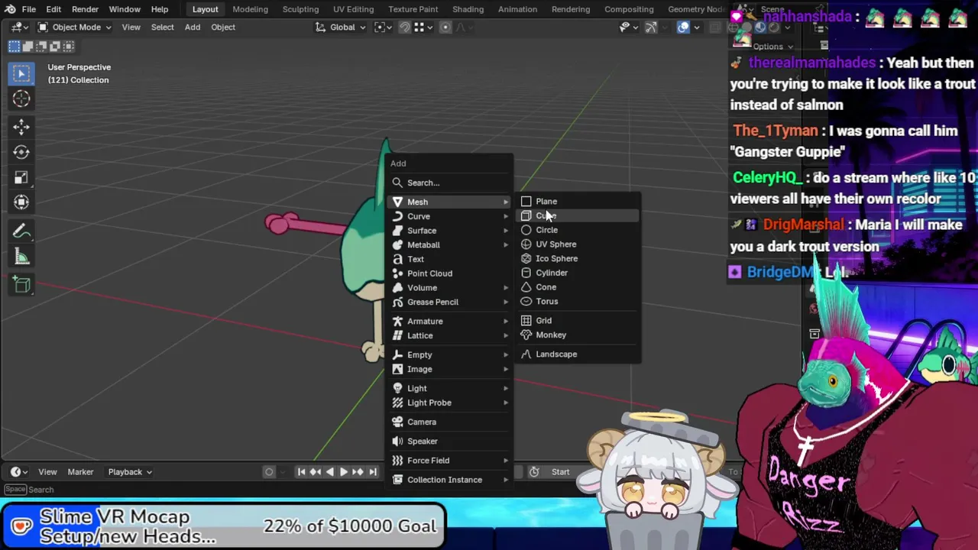Image resolution: width=978 pixels, height=550 pixels.
Task: Open the Add Cube tool
Action: 21,285
